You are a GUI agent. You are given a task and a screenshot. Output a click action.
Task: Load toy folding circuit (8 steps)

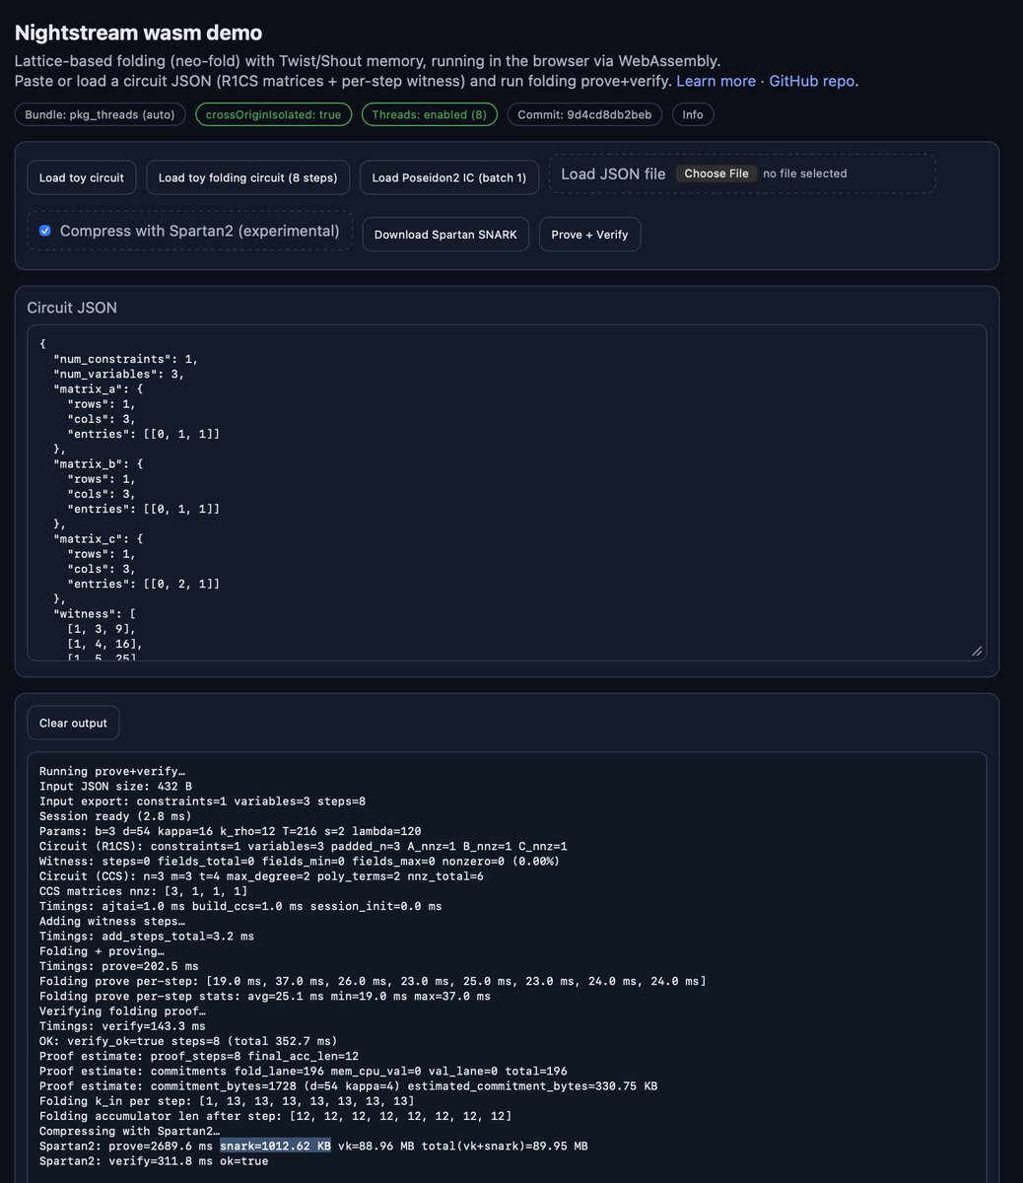point(247,177)
